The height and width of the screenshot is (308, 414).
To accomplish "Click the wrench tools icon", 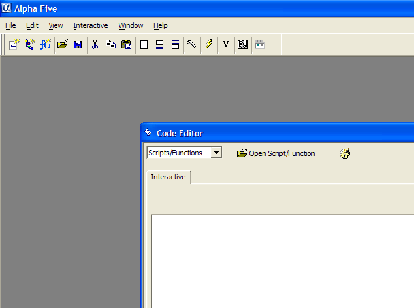I will [x=192, y=44].
